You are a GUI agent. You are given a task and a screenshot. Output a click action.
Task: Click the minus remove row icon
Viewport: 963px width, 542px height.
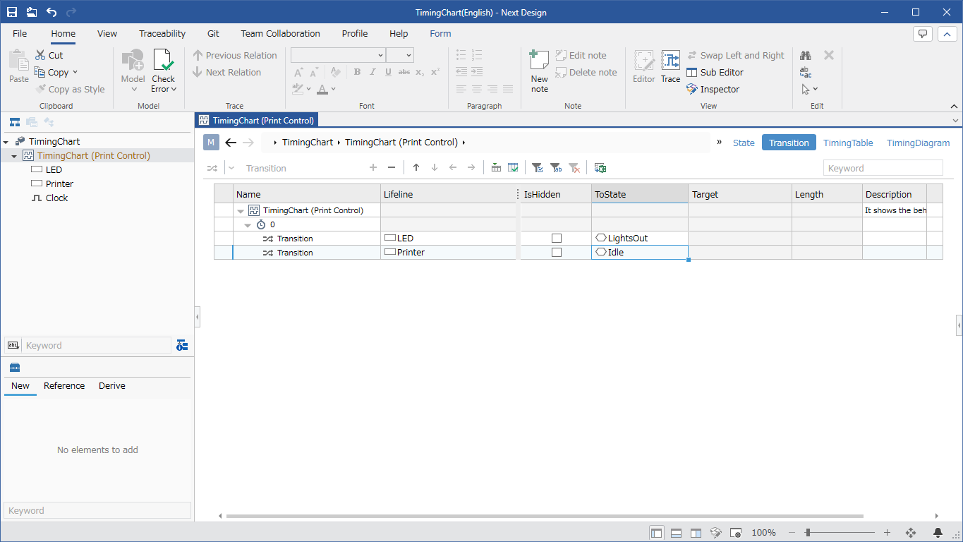392,168
